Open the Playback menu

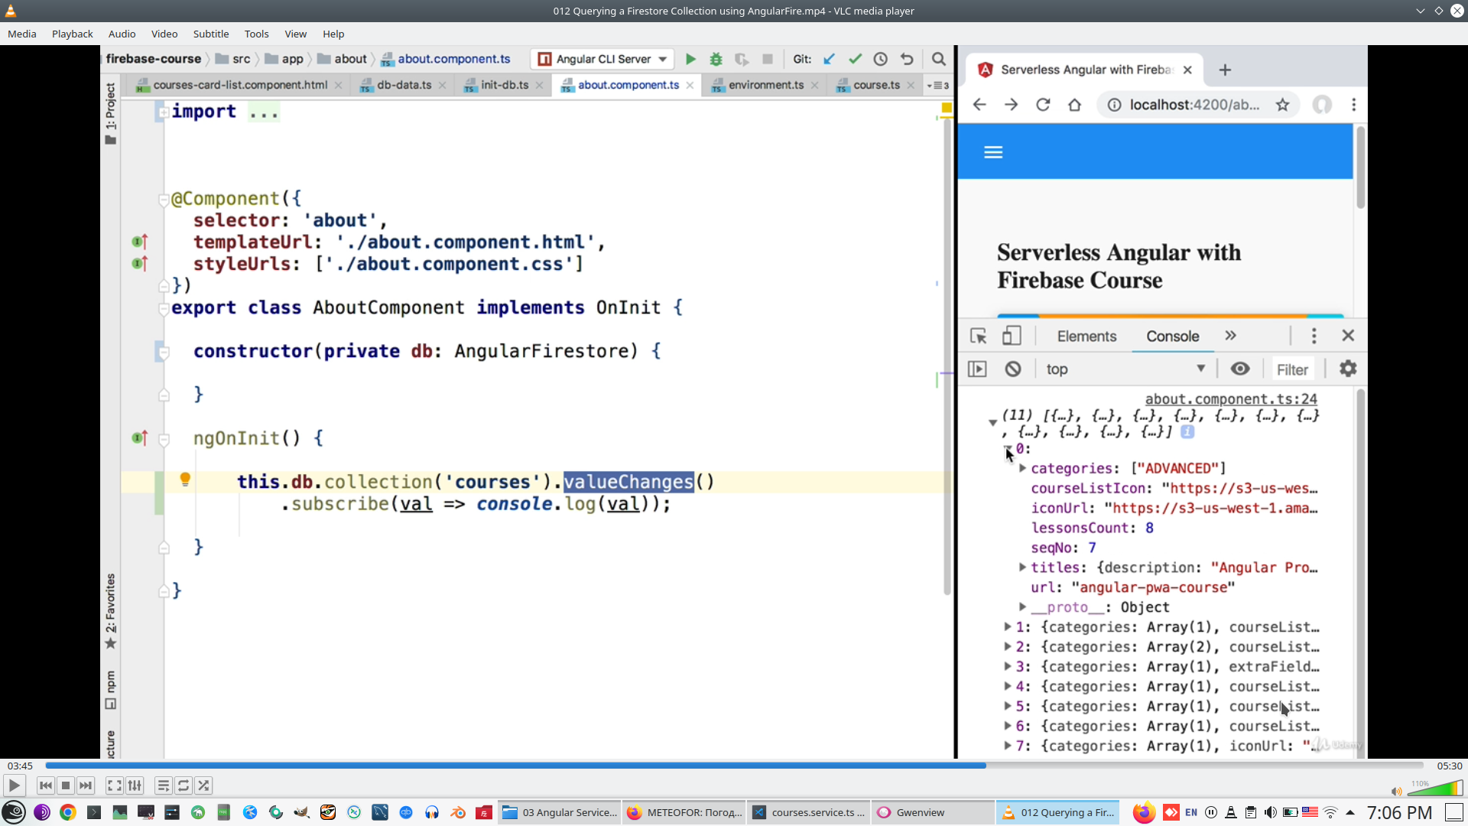(x=72, y=34)
